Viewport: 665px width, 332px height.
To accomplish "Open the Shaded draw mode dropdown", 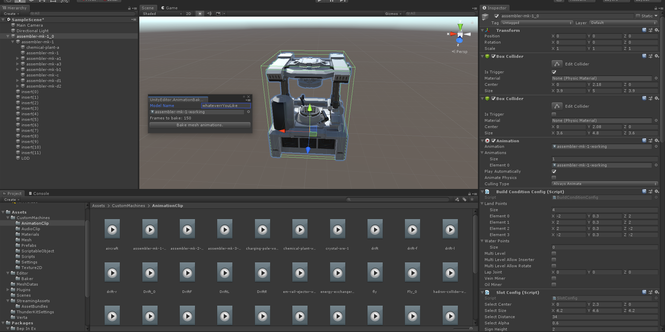I will pyautogui.click(x=162, y=14).
